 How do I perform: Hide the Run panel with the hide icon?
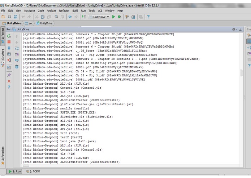point(241,30)
